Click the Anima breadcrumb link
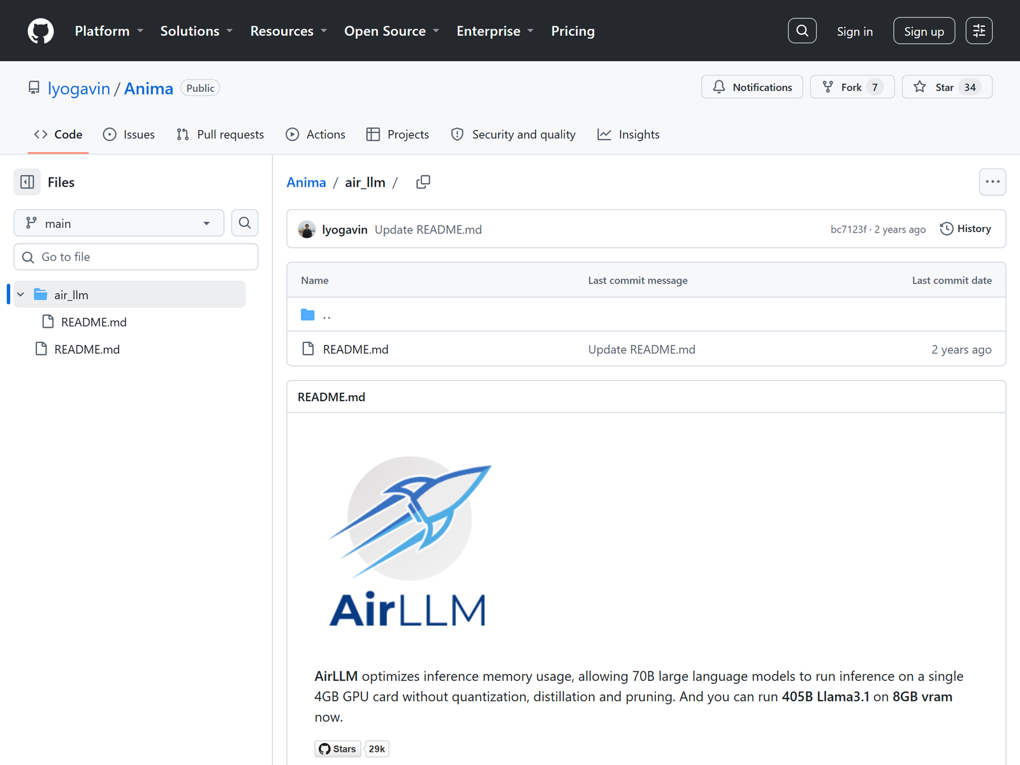 [x=306, y=182]
